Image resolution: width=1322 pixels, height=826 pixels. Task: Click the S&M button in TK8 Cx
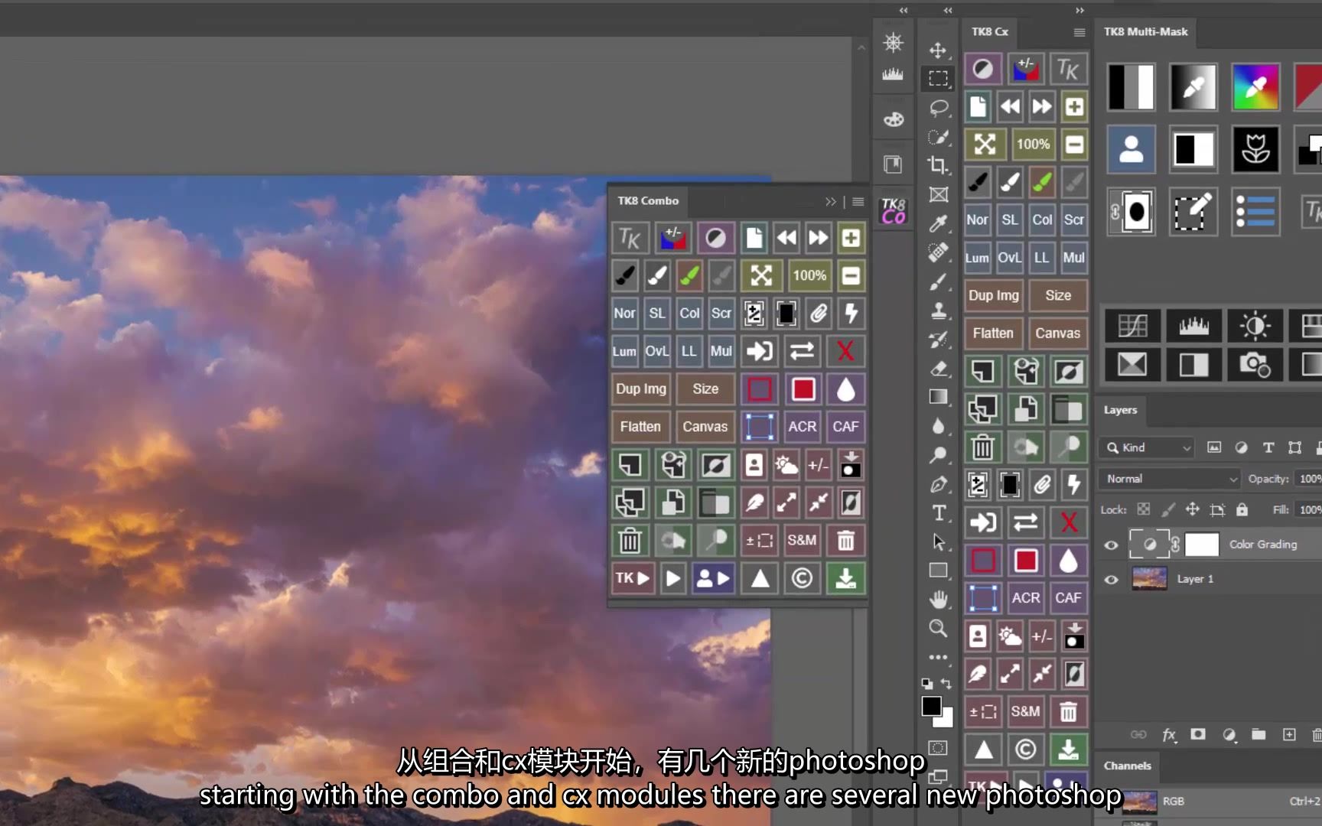click(1025, 711)
